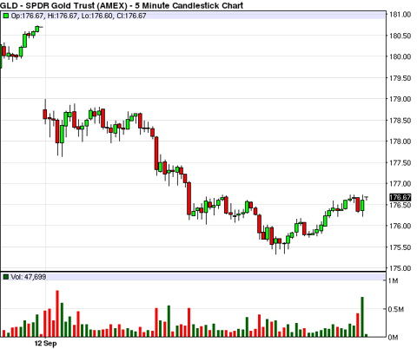417x349 pixels.
Task: Click the green OHLC legend square icon
Action: (6, 16)
